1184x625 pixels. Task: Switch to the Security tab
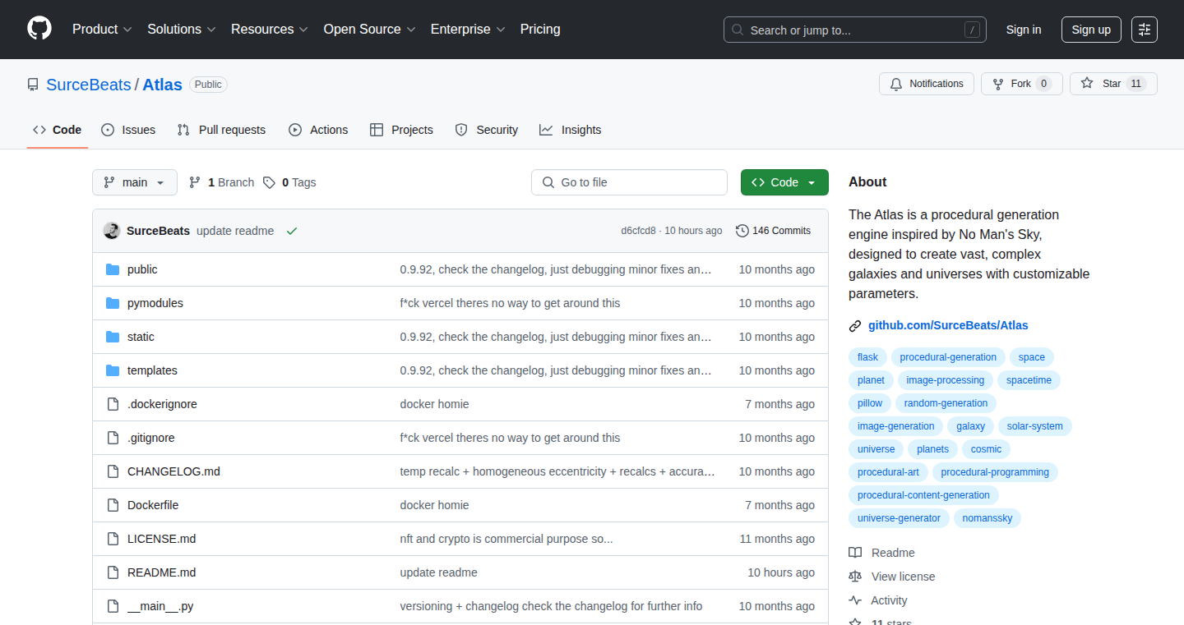pos(487,130)
